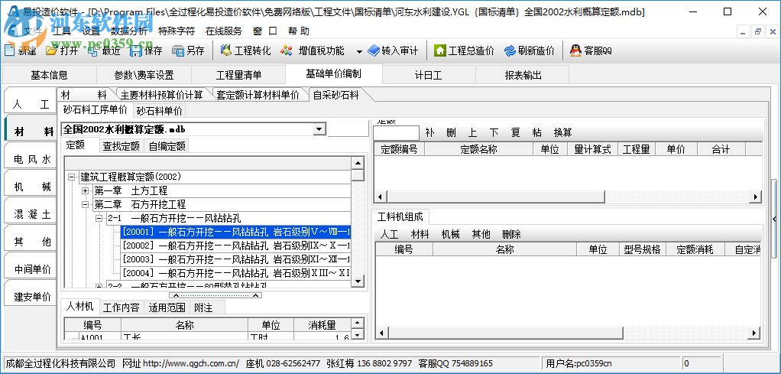Click the 换算 conversion button

pyautogui.click(x=563, y=132)
